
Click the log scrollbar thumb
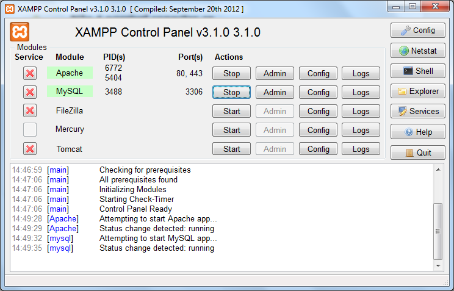click(438, 231)
